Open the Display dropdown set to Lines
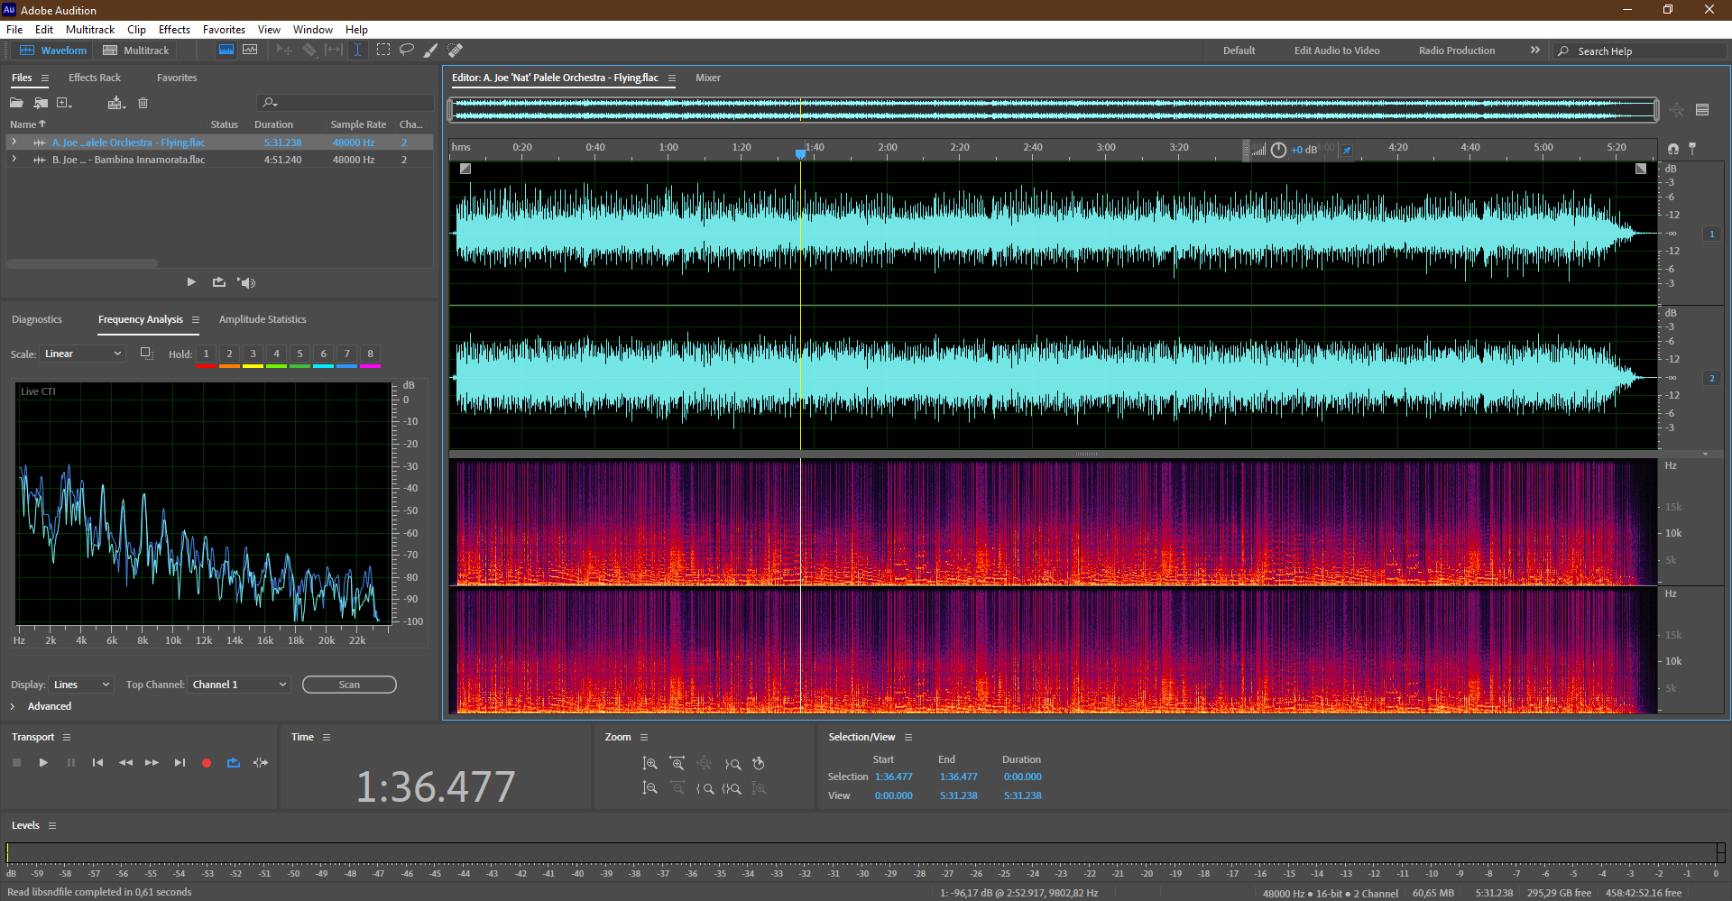Image resolution: width=1732 pixels, height=901 pixels. [81, 685]
